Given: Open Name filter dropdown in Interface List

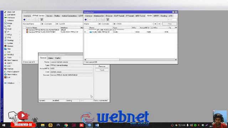Looking at the screenshot, I should (100, 24).
